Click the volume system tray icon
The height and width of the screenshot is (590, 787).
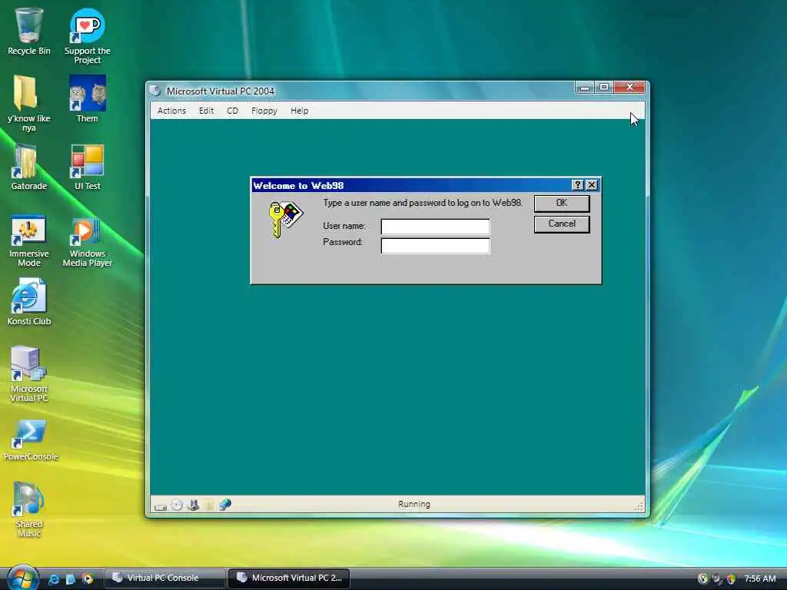(x=717, y=578)
